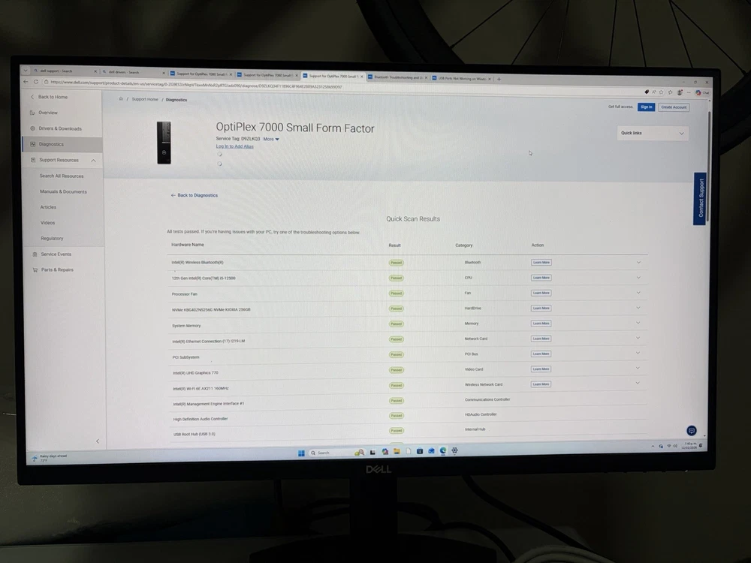The height and width of the screenshot is (563, 751).
Task: Click the home icon in the breadcrumb
Action: tap(121, 99)
